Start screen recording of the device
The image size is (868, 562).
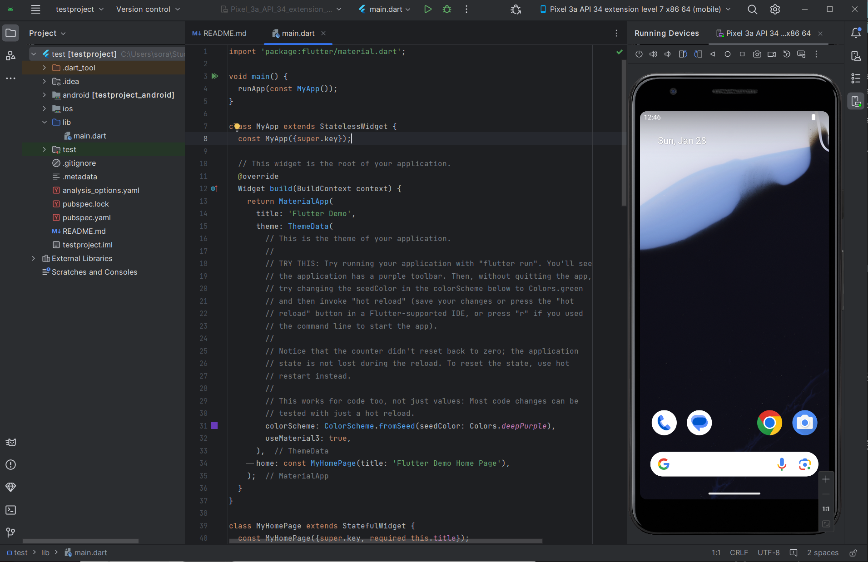coord(771,54)
